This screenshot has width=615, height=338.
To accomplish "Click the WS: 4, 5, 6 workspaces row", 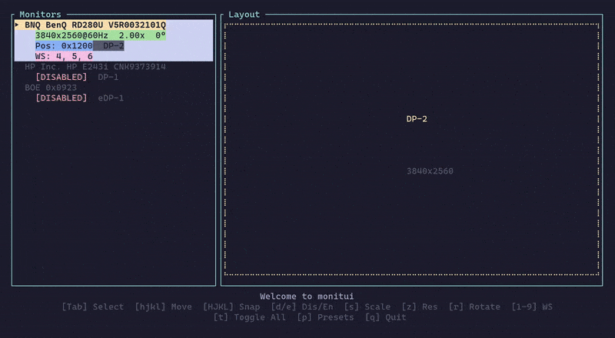I will (64, 56).
